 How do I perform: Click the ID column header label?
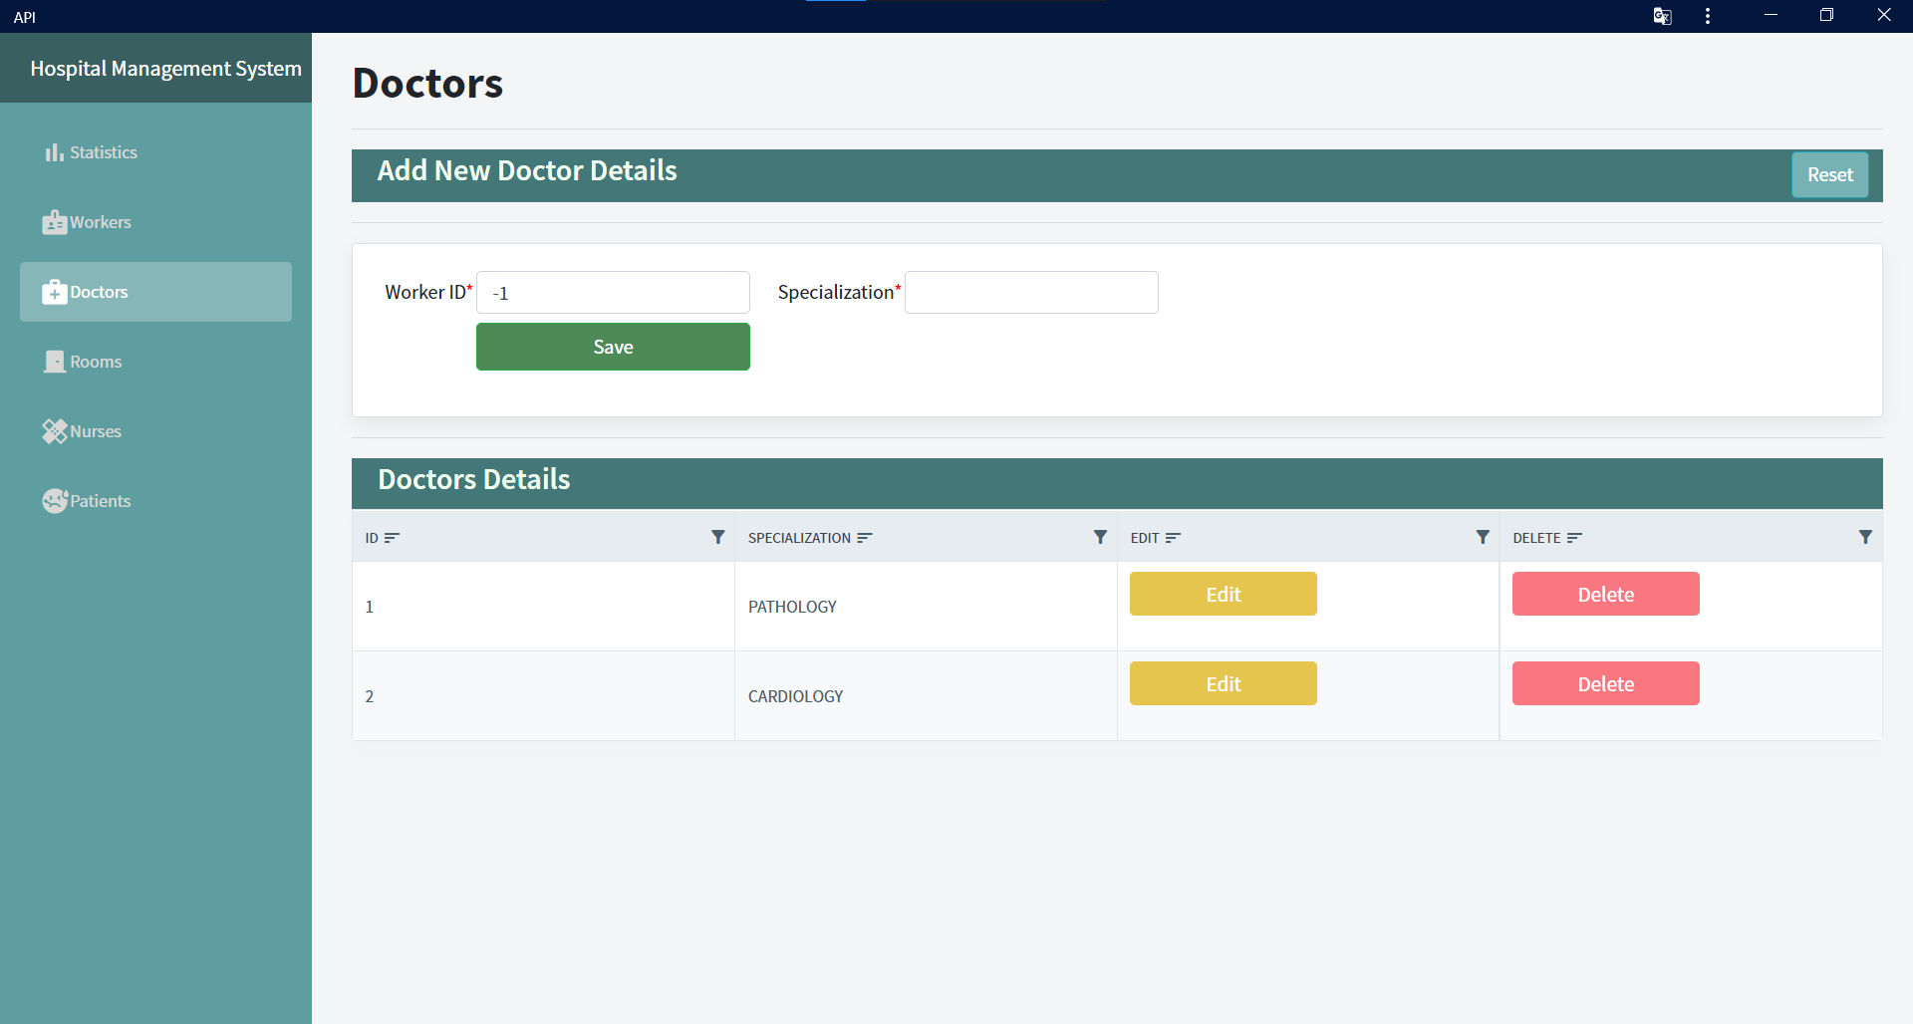click(x=371, y=538)
